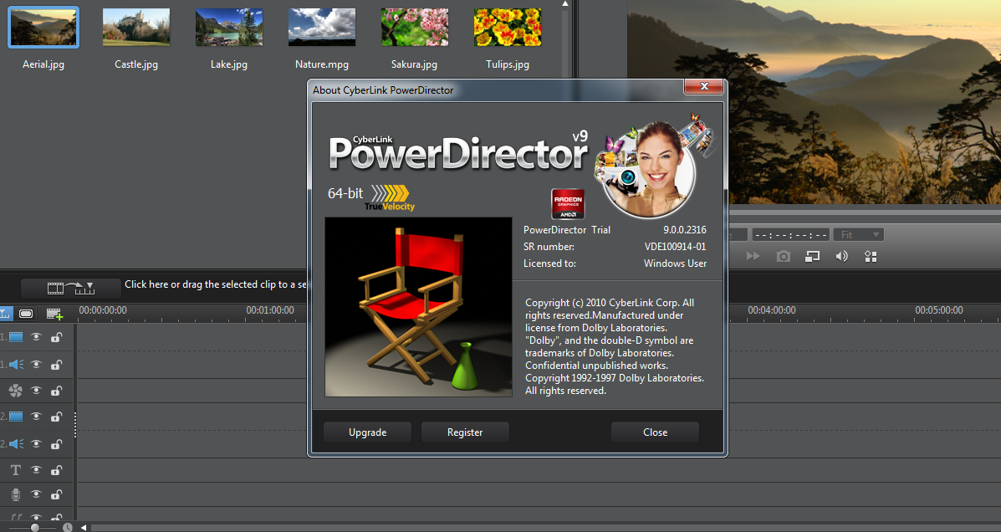Viewport: 1001px width, 532px height.
Task: Open the Fit zoom dropdown in preview
Action: coord(859,235)
